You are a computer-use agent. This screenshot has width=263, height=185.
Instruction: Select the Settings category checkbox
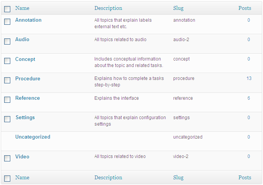7,119
